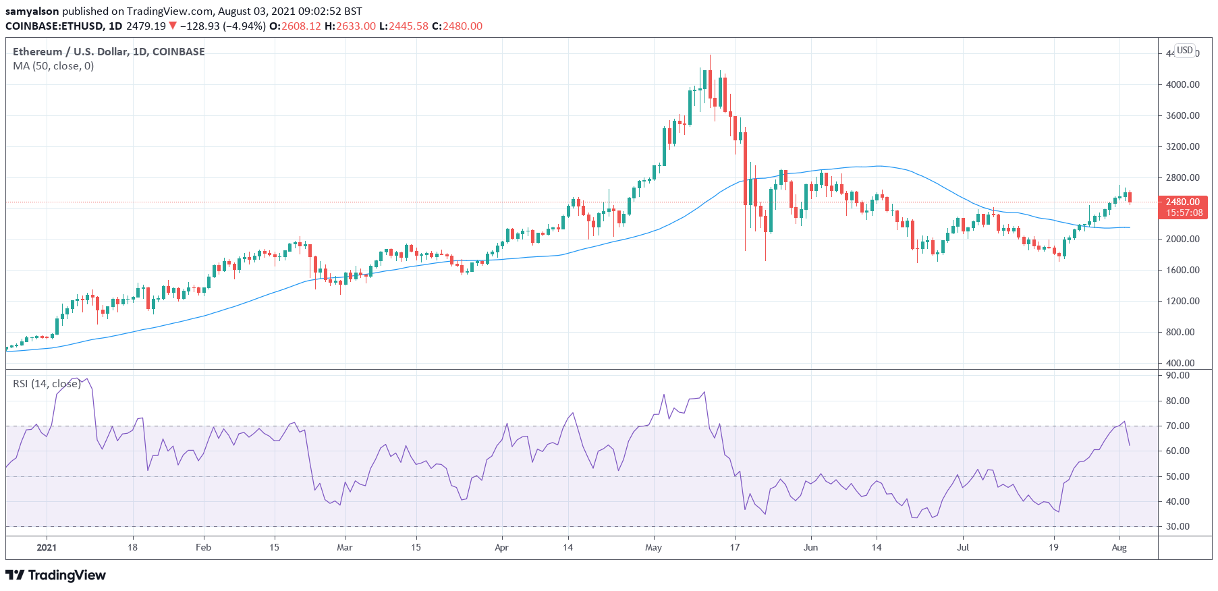Viewport: 1218px width, 591px height.
Task: Click the 18 date label on time axis
Action: [132, 547]
